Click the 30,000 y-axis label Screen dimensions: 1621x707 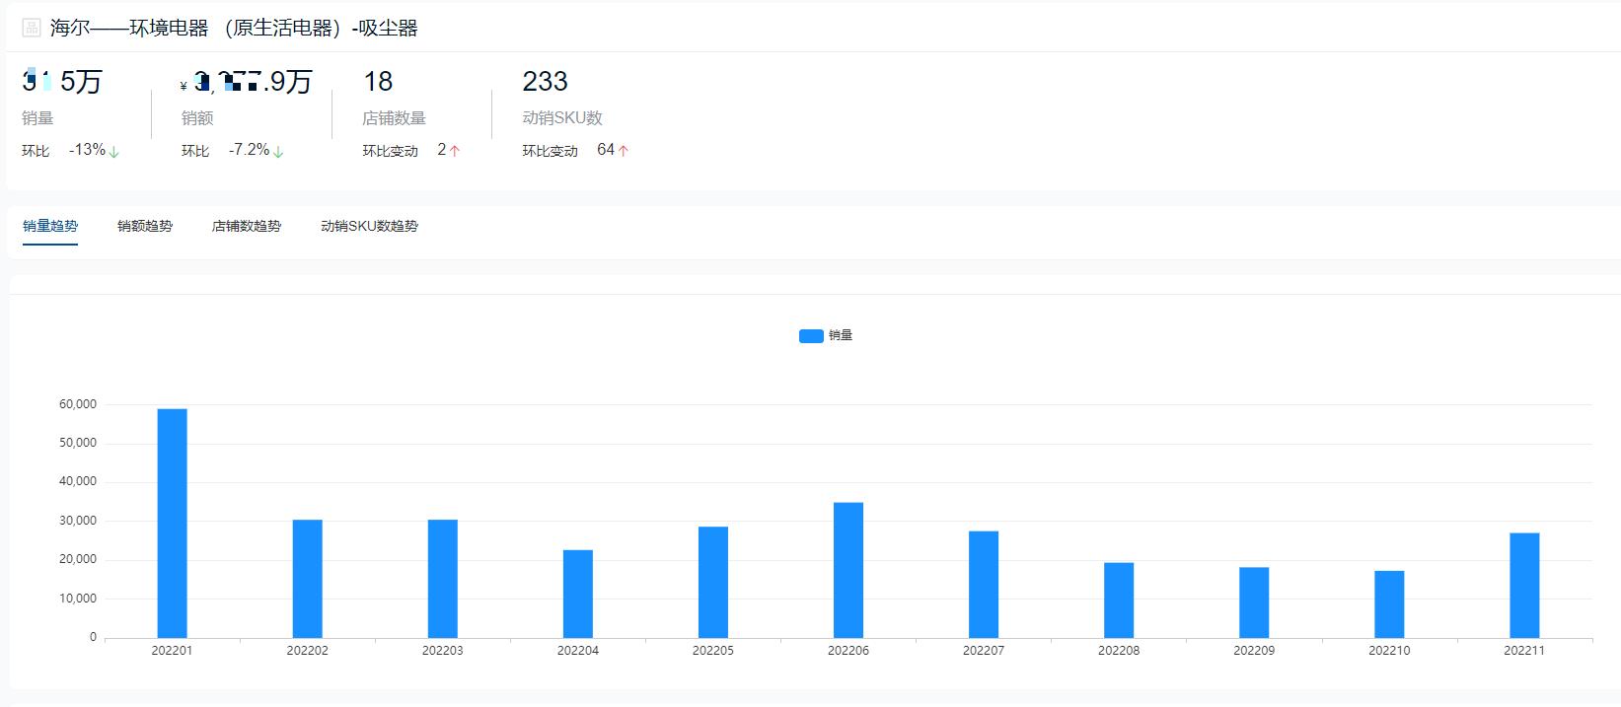pyautogui.click(x=78, y=521)
